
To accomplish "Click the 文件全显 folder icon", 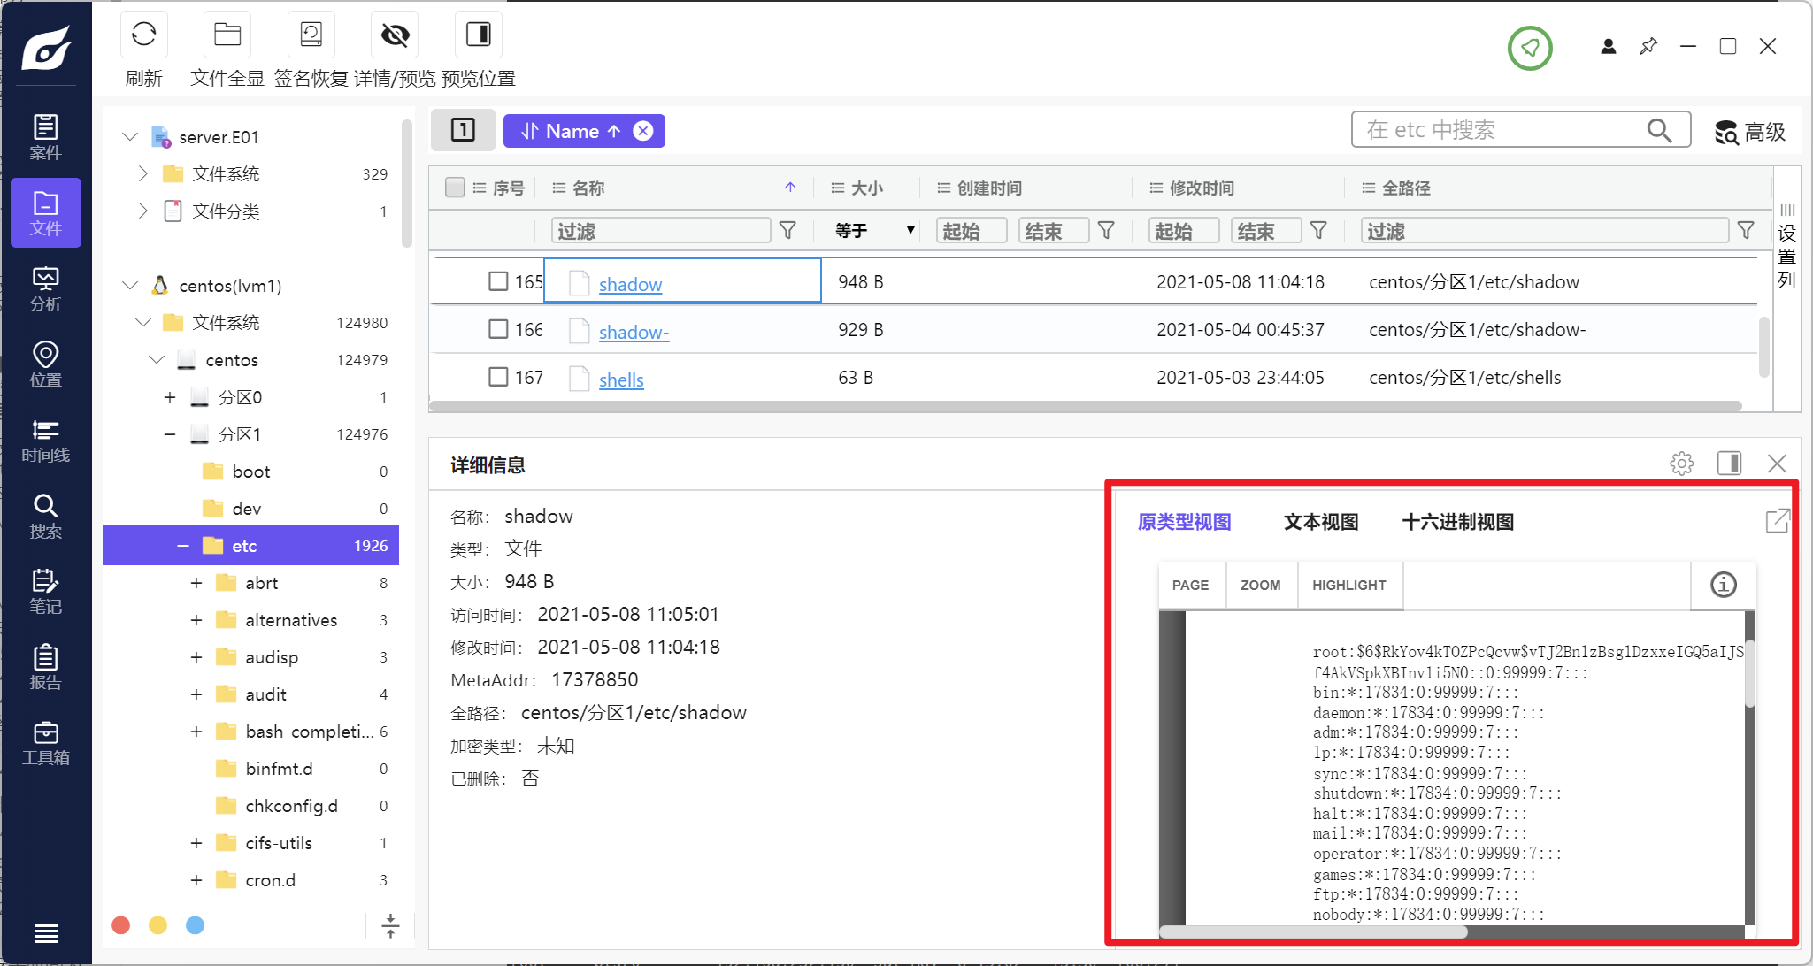I will click(x=227, y=35).
